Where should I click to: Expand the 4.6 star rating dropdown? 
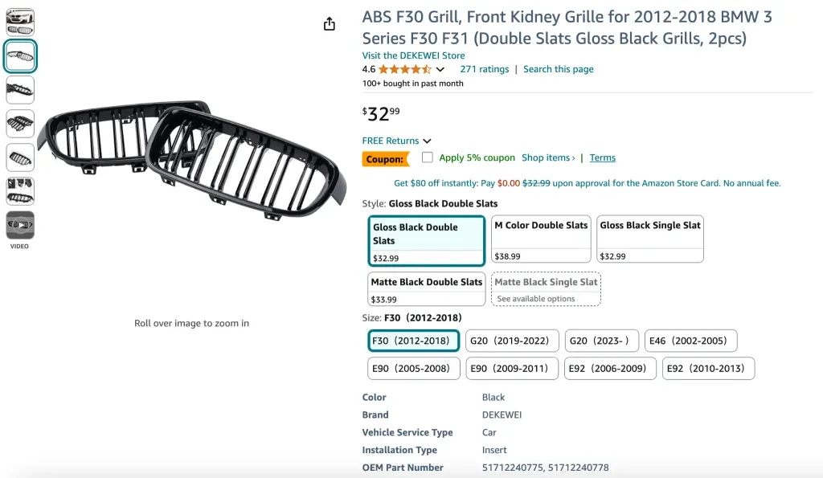(439, 69)
